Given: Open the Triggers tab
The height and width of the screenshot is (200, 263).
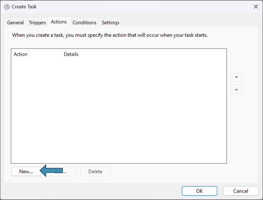Looking at the screenshot, I should pos(37,22).
